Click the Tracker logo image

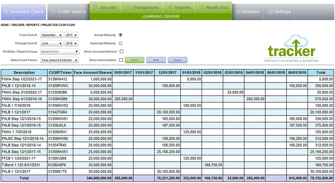click(291, 48)
